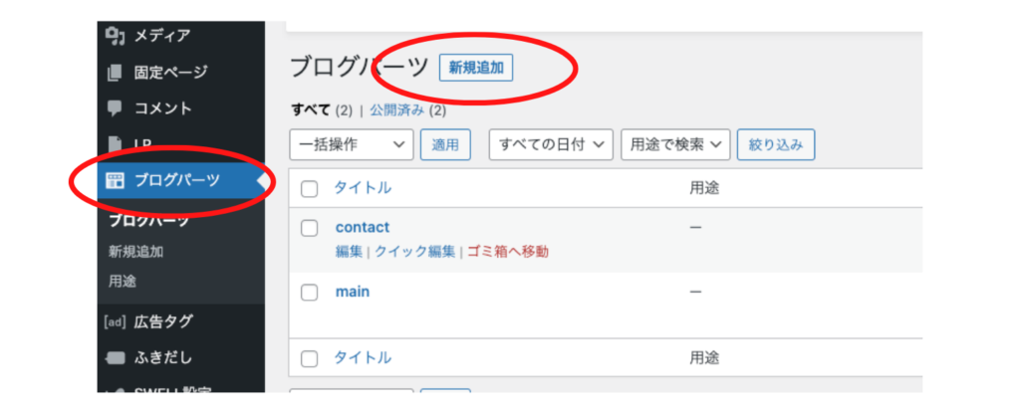
Task: Click 用途 column header text
Action: [704, 188]
